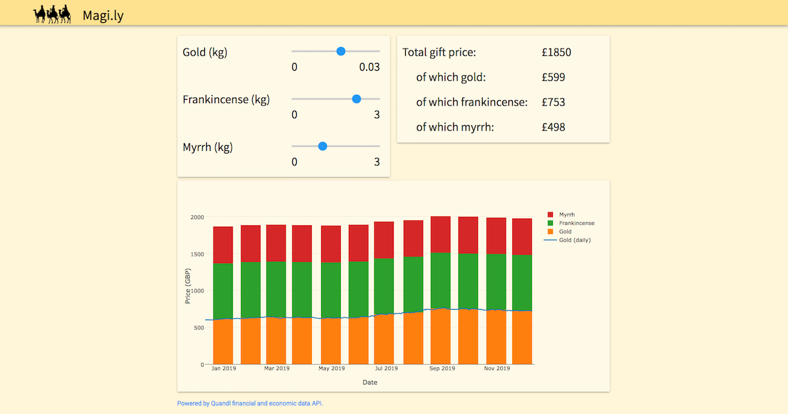This screenshot has height=414, width=788.
Task: Click the three camels logo icon
Action: point(52,14)
